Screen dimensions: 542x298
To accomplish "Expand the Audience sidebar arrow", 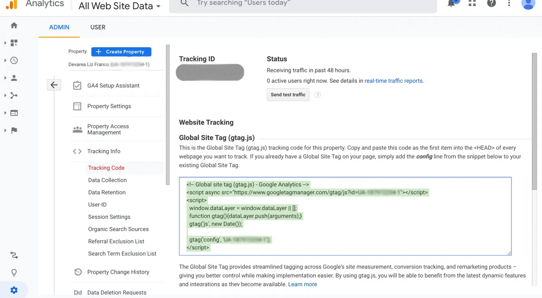I will [5, 78].
